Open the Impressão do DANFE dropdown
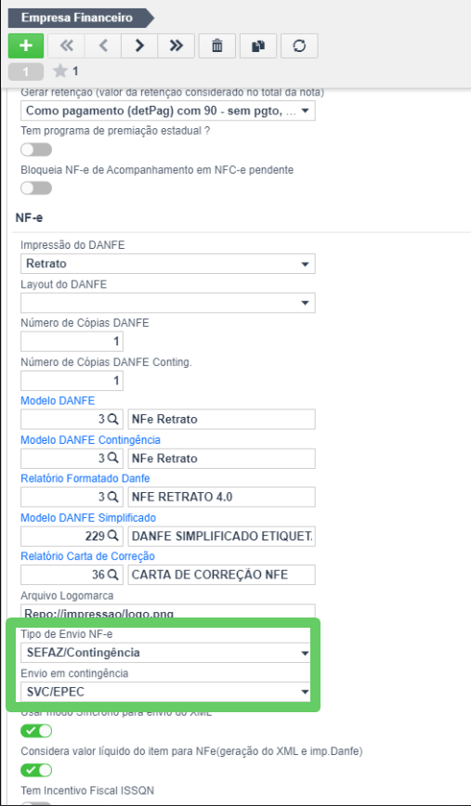The width and height of the screenshot is (471, 806). point(167,265)
